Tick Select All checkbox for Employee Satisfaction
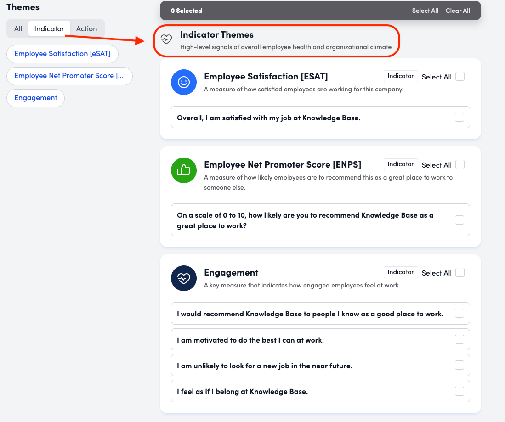Viewport: 505px width, 422px height. (460, 77)
